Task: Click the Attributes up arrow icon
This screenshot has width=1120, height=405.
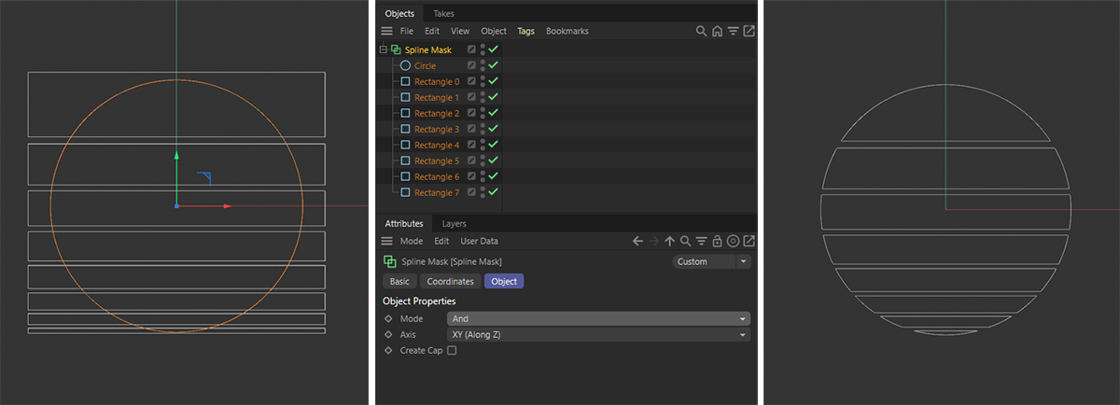Action: pyautogui.click(x=669, y=241)
